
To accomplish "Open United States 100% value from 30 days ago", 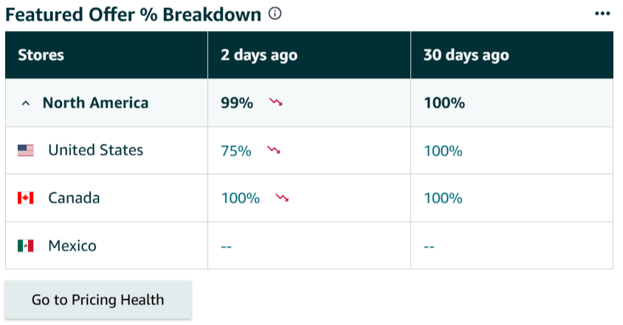I will [443, 151].
